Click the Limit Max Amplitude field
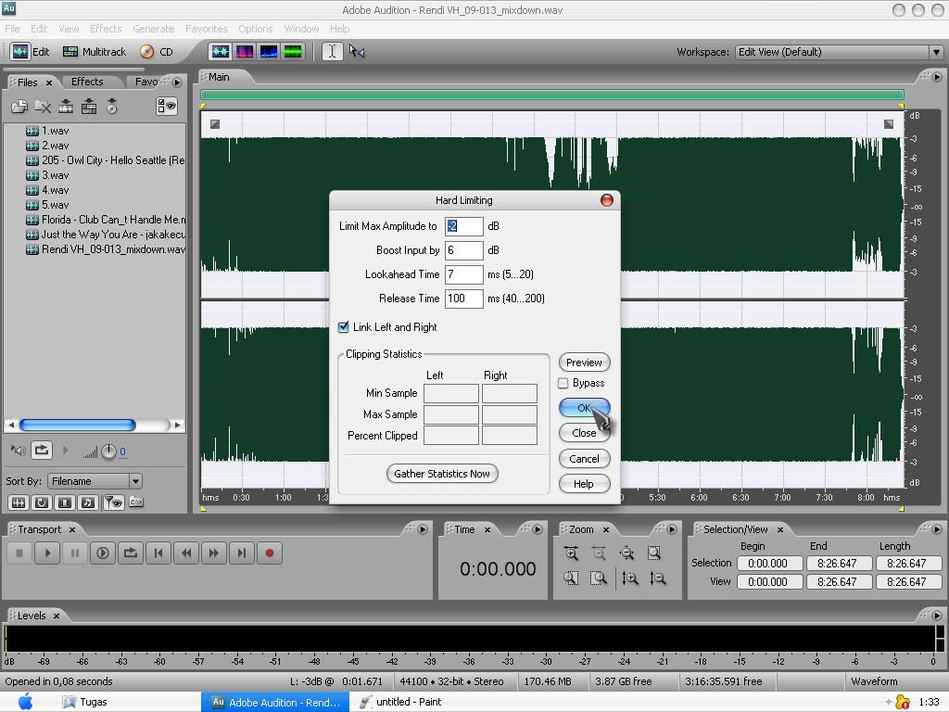Viewport: 949px width, 712px height. tap(463, 226)
